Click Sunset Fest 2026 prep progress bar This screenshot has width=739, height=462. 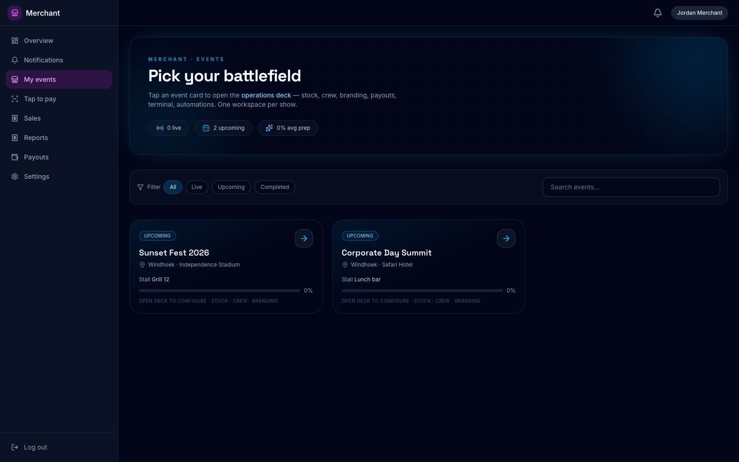(219, 291)
